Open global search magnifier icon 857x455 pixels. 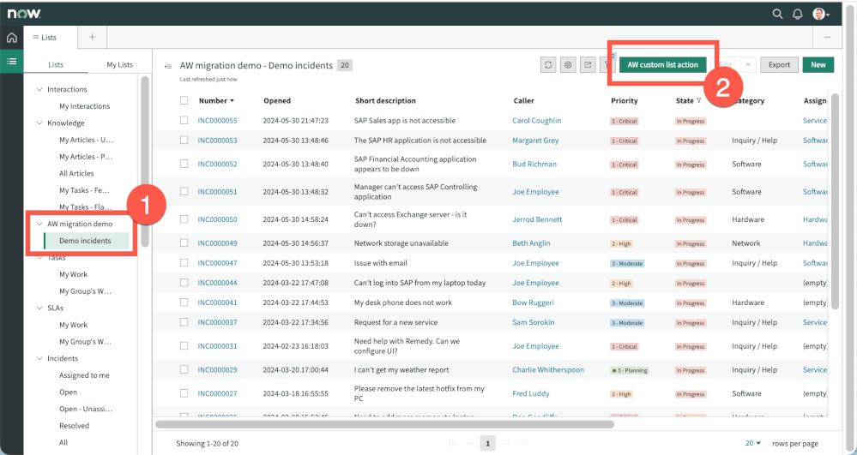pyautogui.click(x=777, y=15)
